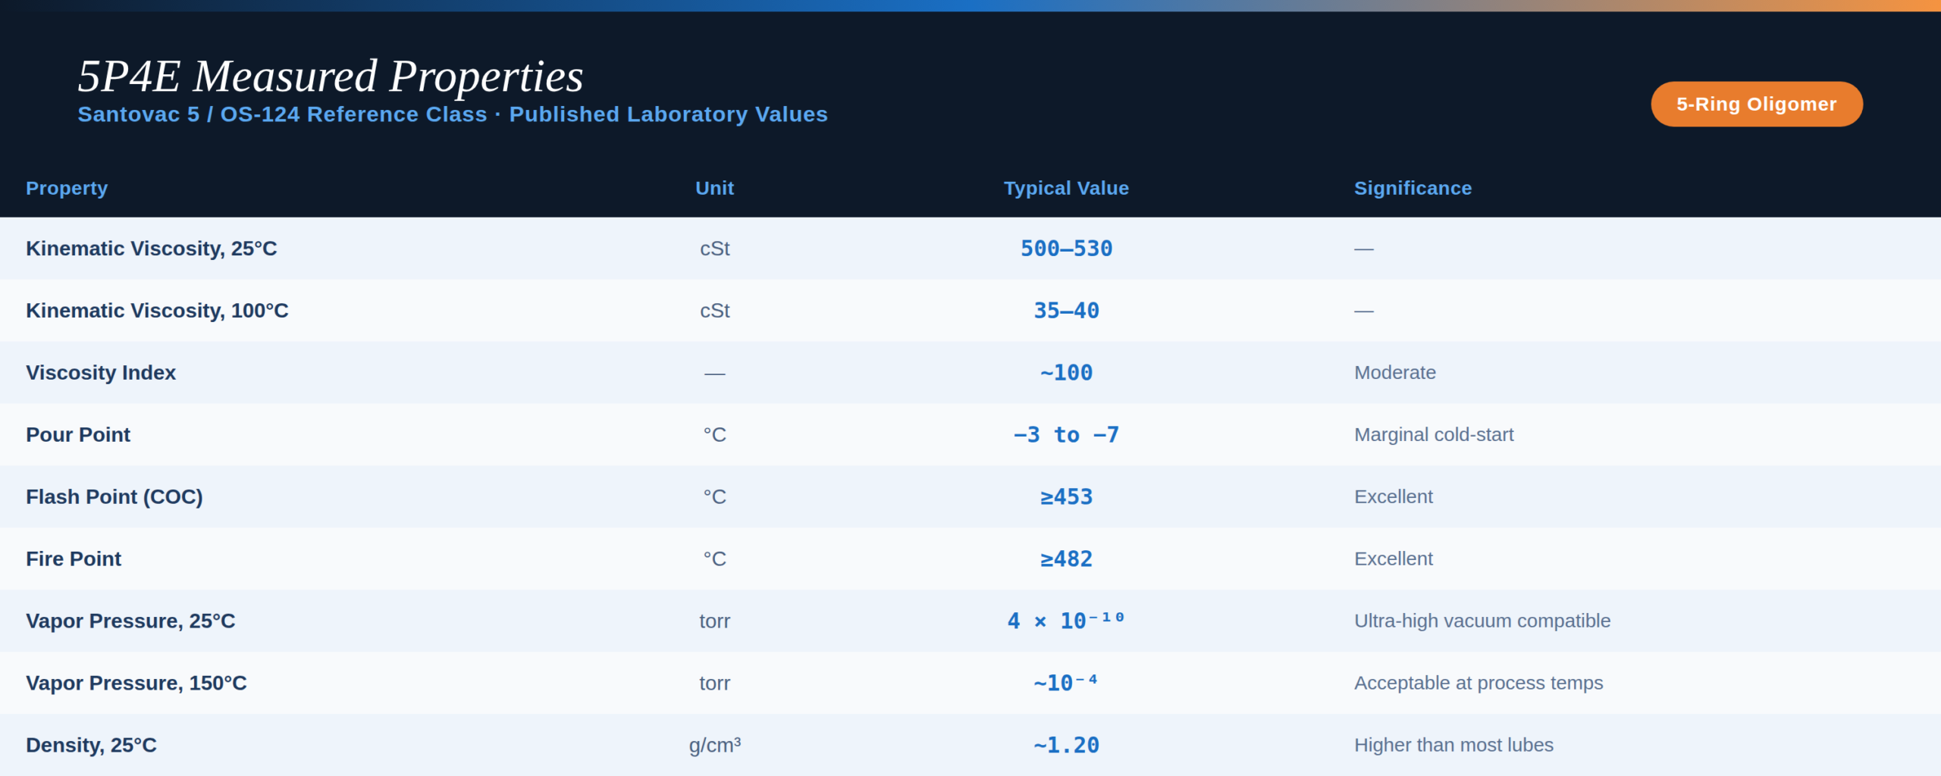Image resolution: width=1941 pixels, height=776 pixels.
Task: Click the value ~1.20
Action: point(1066,746)
